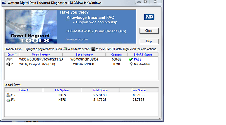Click serial number WX61A95NNX4U
Viewport: 226px width, 125px height.
[x=84, y=64]
